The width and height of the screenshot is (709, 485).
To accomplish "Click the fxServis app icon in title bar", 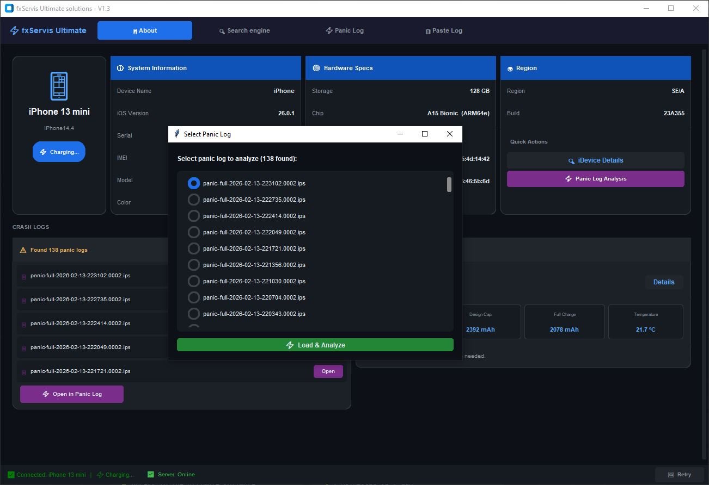I will pos(9,8).
